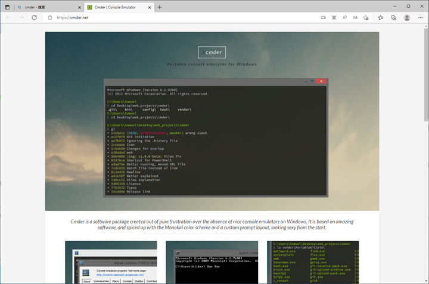Send this page to your devices

[x=324, y=17]
